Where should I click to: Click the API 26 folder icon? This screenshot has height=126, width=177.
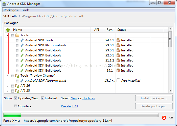coord(17,86)
